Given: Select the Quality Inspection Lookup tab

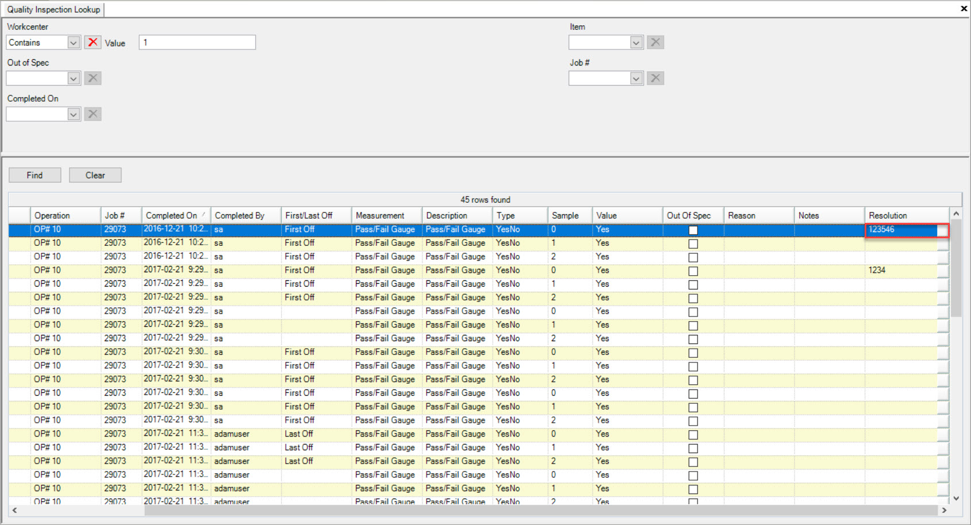Looking at the screenshot, I should click(x=53, y=9).
